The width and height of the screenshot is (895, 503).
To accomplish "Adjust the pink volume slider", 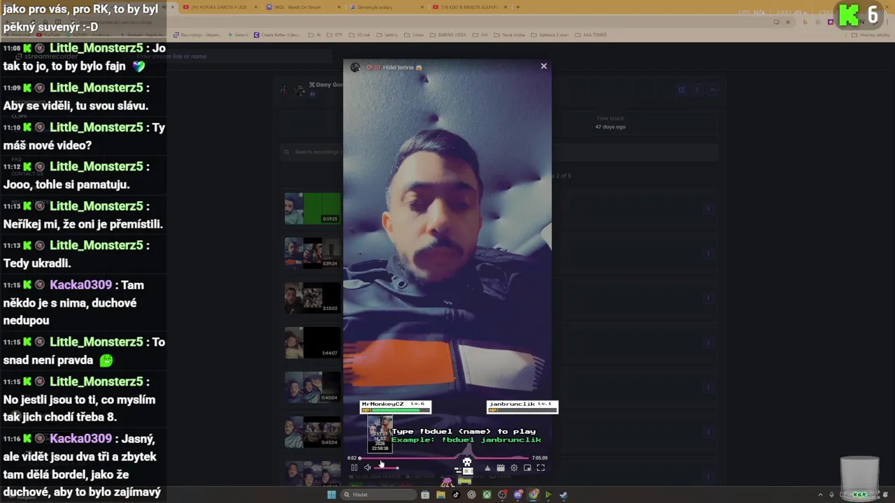I will [387, 468].
